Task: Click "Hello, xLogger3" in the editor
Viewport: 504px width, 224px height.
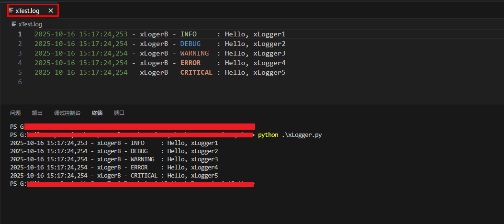Action: coord(255,53)
